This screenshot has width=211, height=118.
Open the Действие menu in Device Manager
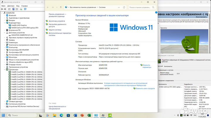pyautogui.click(x=11, y=6)
